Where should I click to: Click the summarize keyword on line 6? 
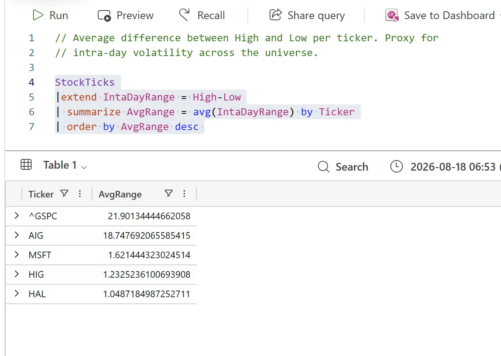coord(94,112)
